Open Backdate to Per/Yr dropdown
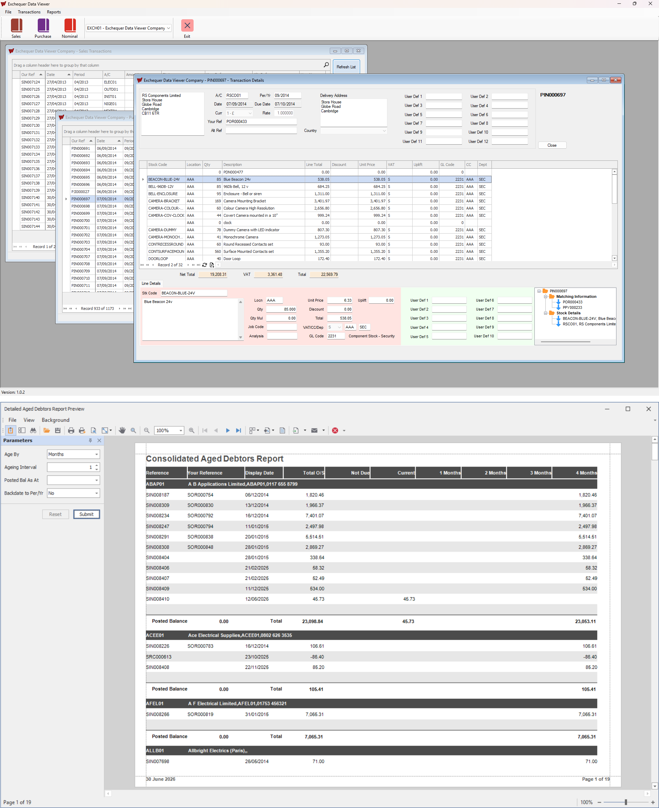The width and height of the screenshot is (659, 808). pyautogui.click(x=96, y=493)
